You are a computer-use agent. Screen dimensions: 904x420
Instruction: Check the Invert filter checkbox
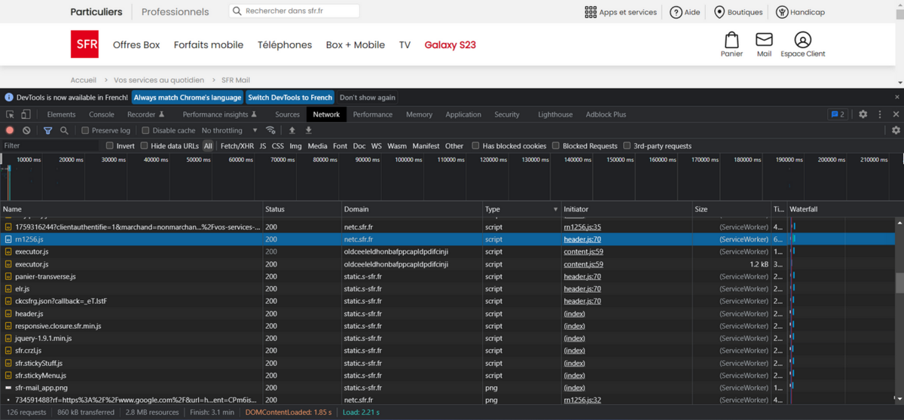pyautogui.click(x=110, y=146)
